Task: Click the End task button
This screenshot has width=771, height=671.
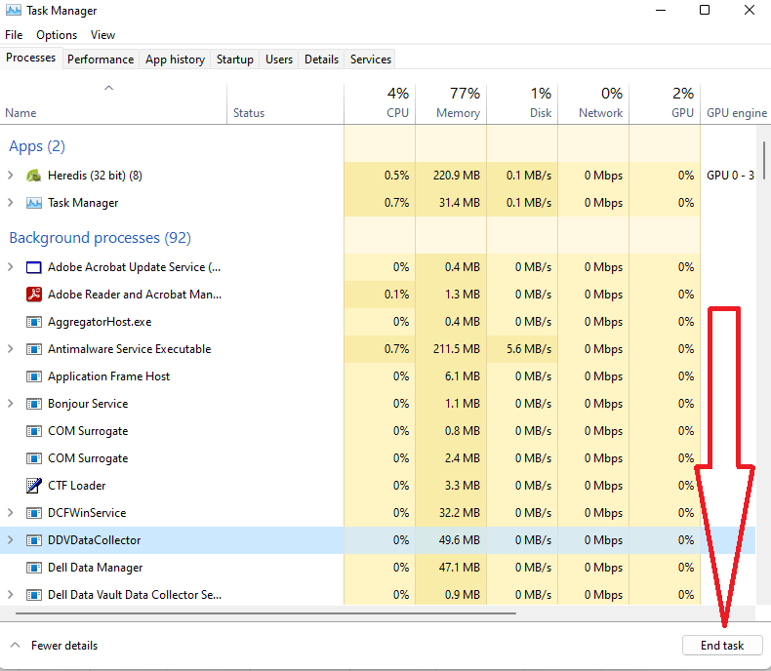Action: (x=721, y=645)
